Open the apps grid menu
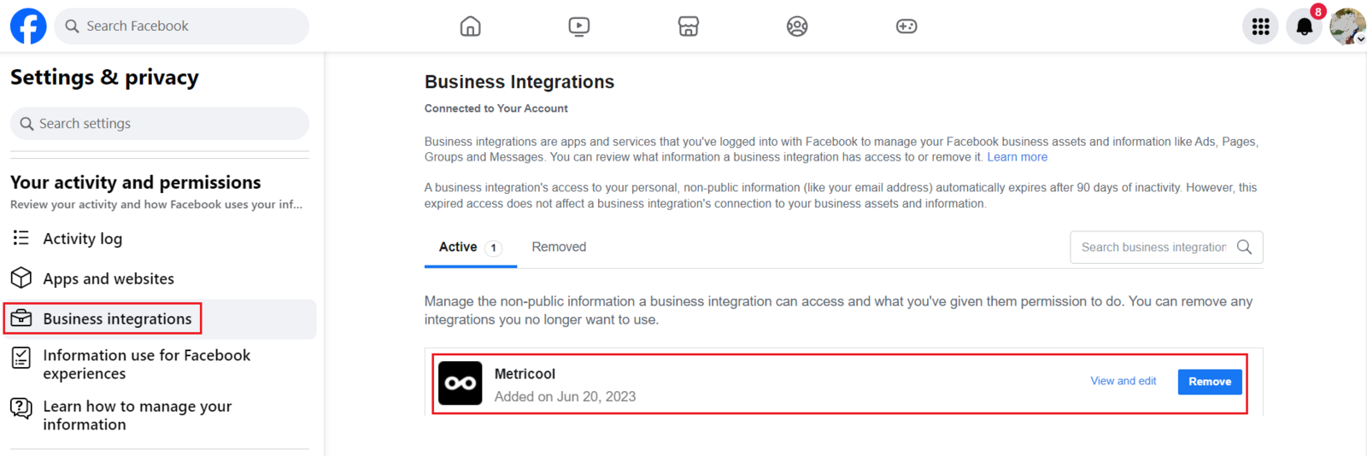The height and width of the screenshot is (456, 1367). tap(1260, 26)
